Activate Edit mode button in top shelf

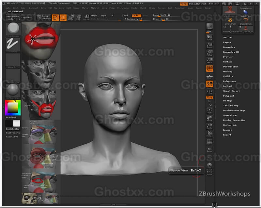55,18
